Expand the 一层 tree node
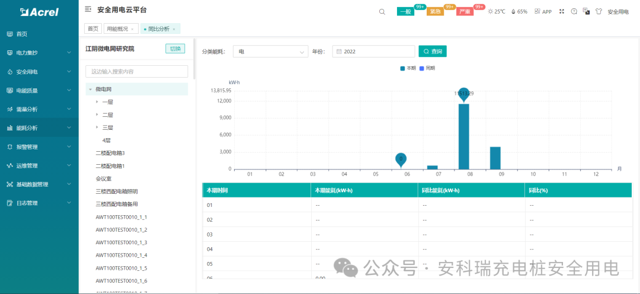This screenshot has width=640, height=294. coord(97,102)
